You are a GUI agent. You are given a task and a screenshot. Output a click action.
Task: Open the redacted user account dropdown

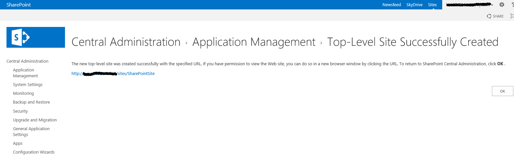tap(469, 5)
